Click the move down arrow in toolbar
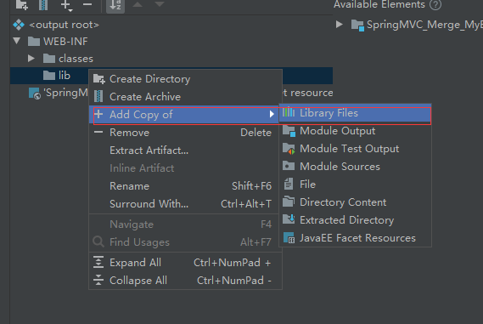Image resolution: width=483 pixels, height=324 pixels. click(x=160, y=4)
